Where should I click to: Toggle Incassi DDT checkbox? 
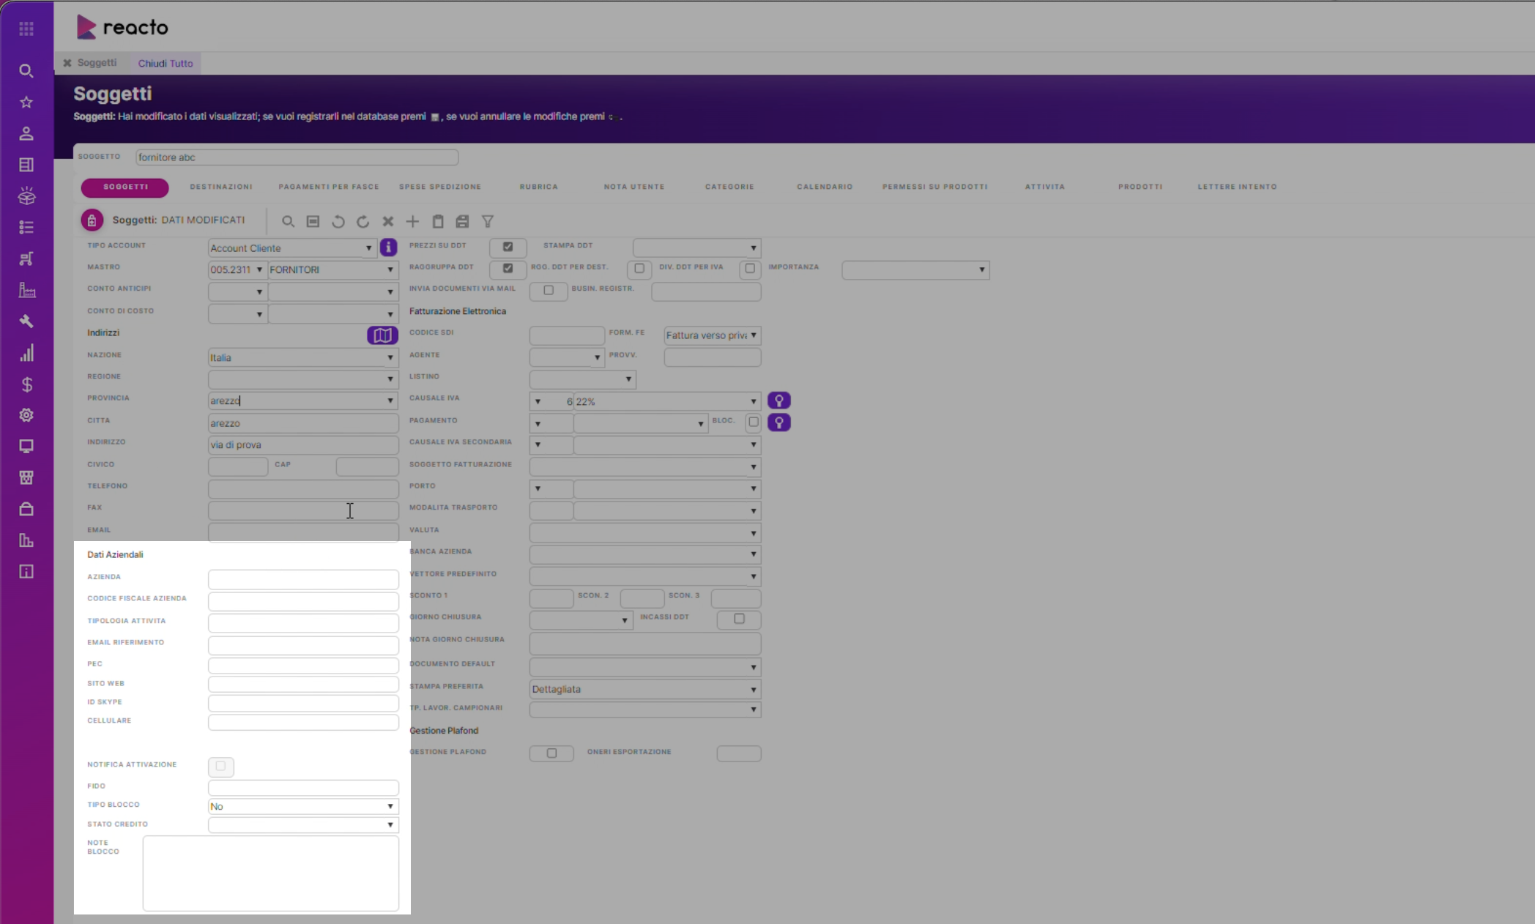click(739, 619)
